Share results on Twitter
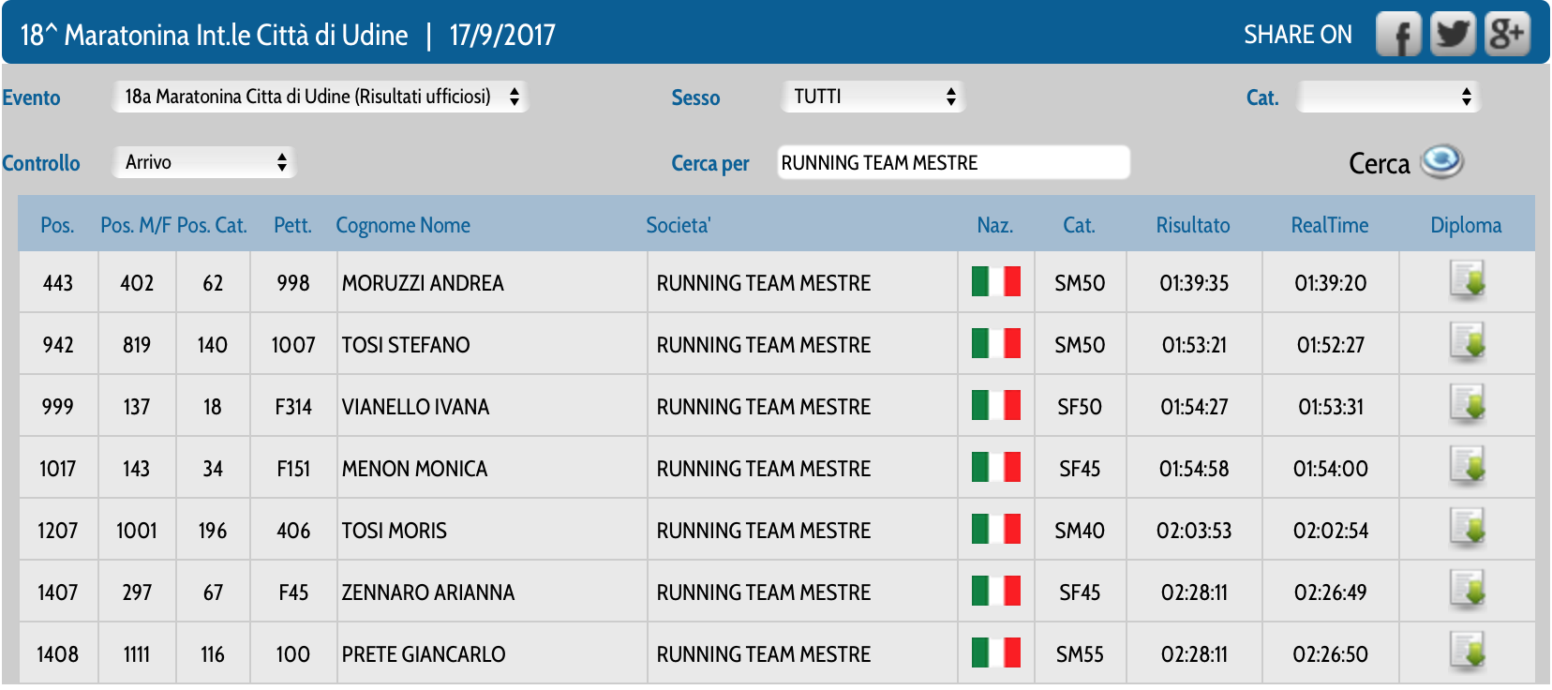 pos(1453,35)
